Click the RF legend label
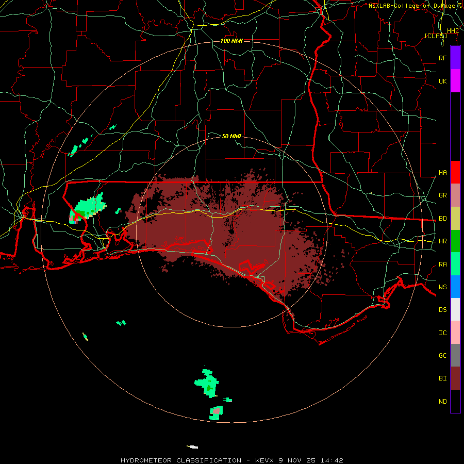 (442, 58)
